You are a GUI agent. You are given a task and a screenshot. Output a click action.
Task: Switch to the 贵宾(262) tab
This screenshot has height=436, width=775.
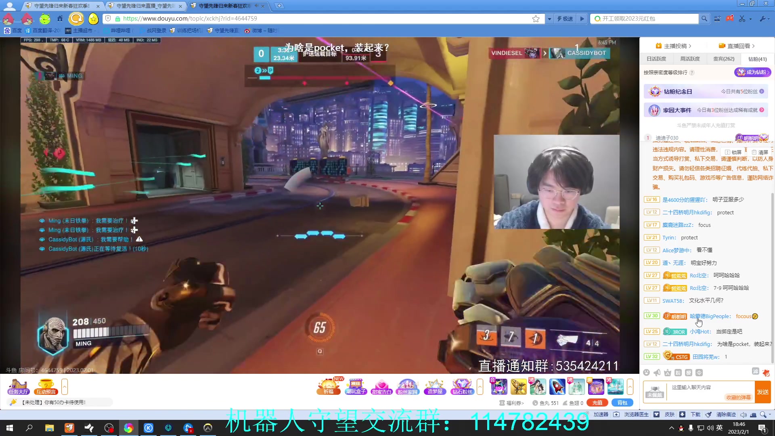pos(723,59)
